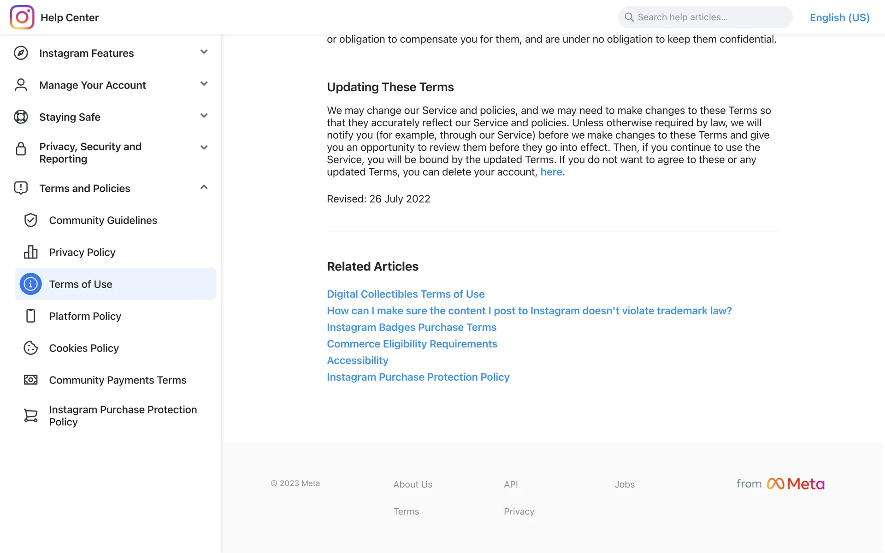Expand the Manage Your Account chevron
The width and height of the screenshot is (885, 553).
[x=204, y=84]
